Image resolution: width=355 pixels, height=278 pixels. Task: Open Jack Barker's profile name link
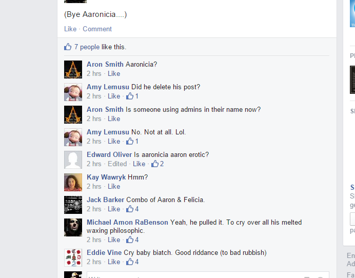pos(106,200)
